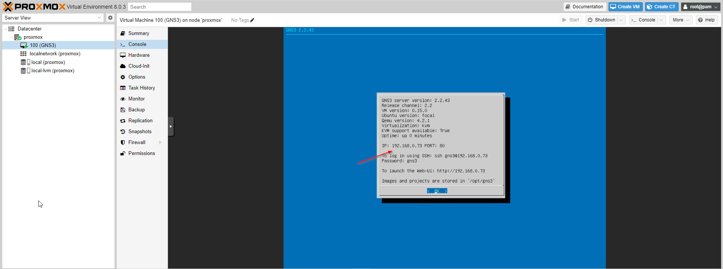
Task: Open the root@pam user menu
Action: click(x=700, y=7)
